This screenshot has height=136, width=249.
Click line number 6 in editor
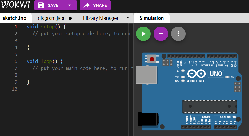coord(16,61)
